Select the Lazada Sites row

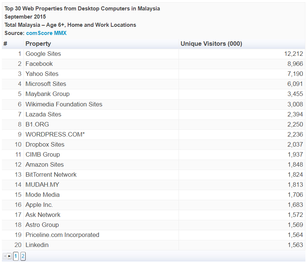(153, 114)
